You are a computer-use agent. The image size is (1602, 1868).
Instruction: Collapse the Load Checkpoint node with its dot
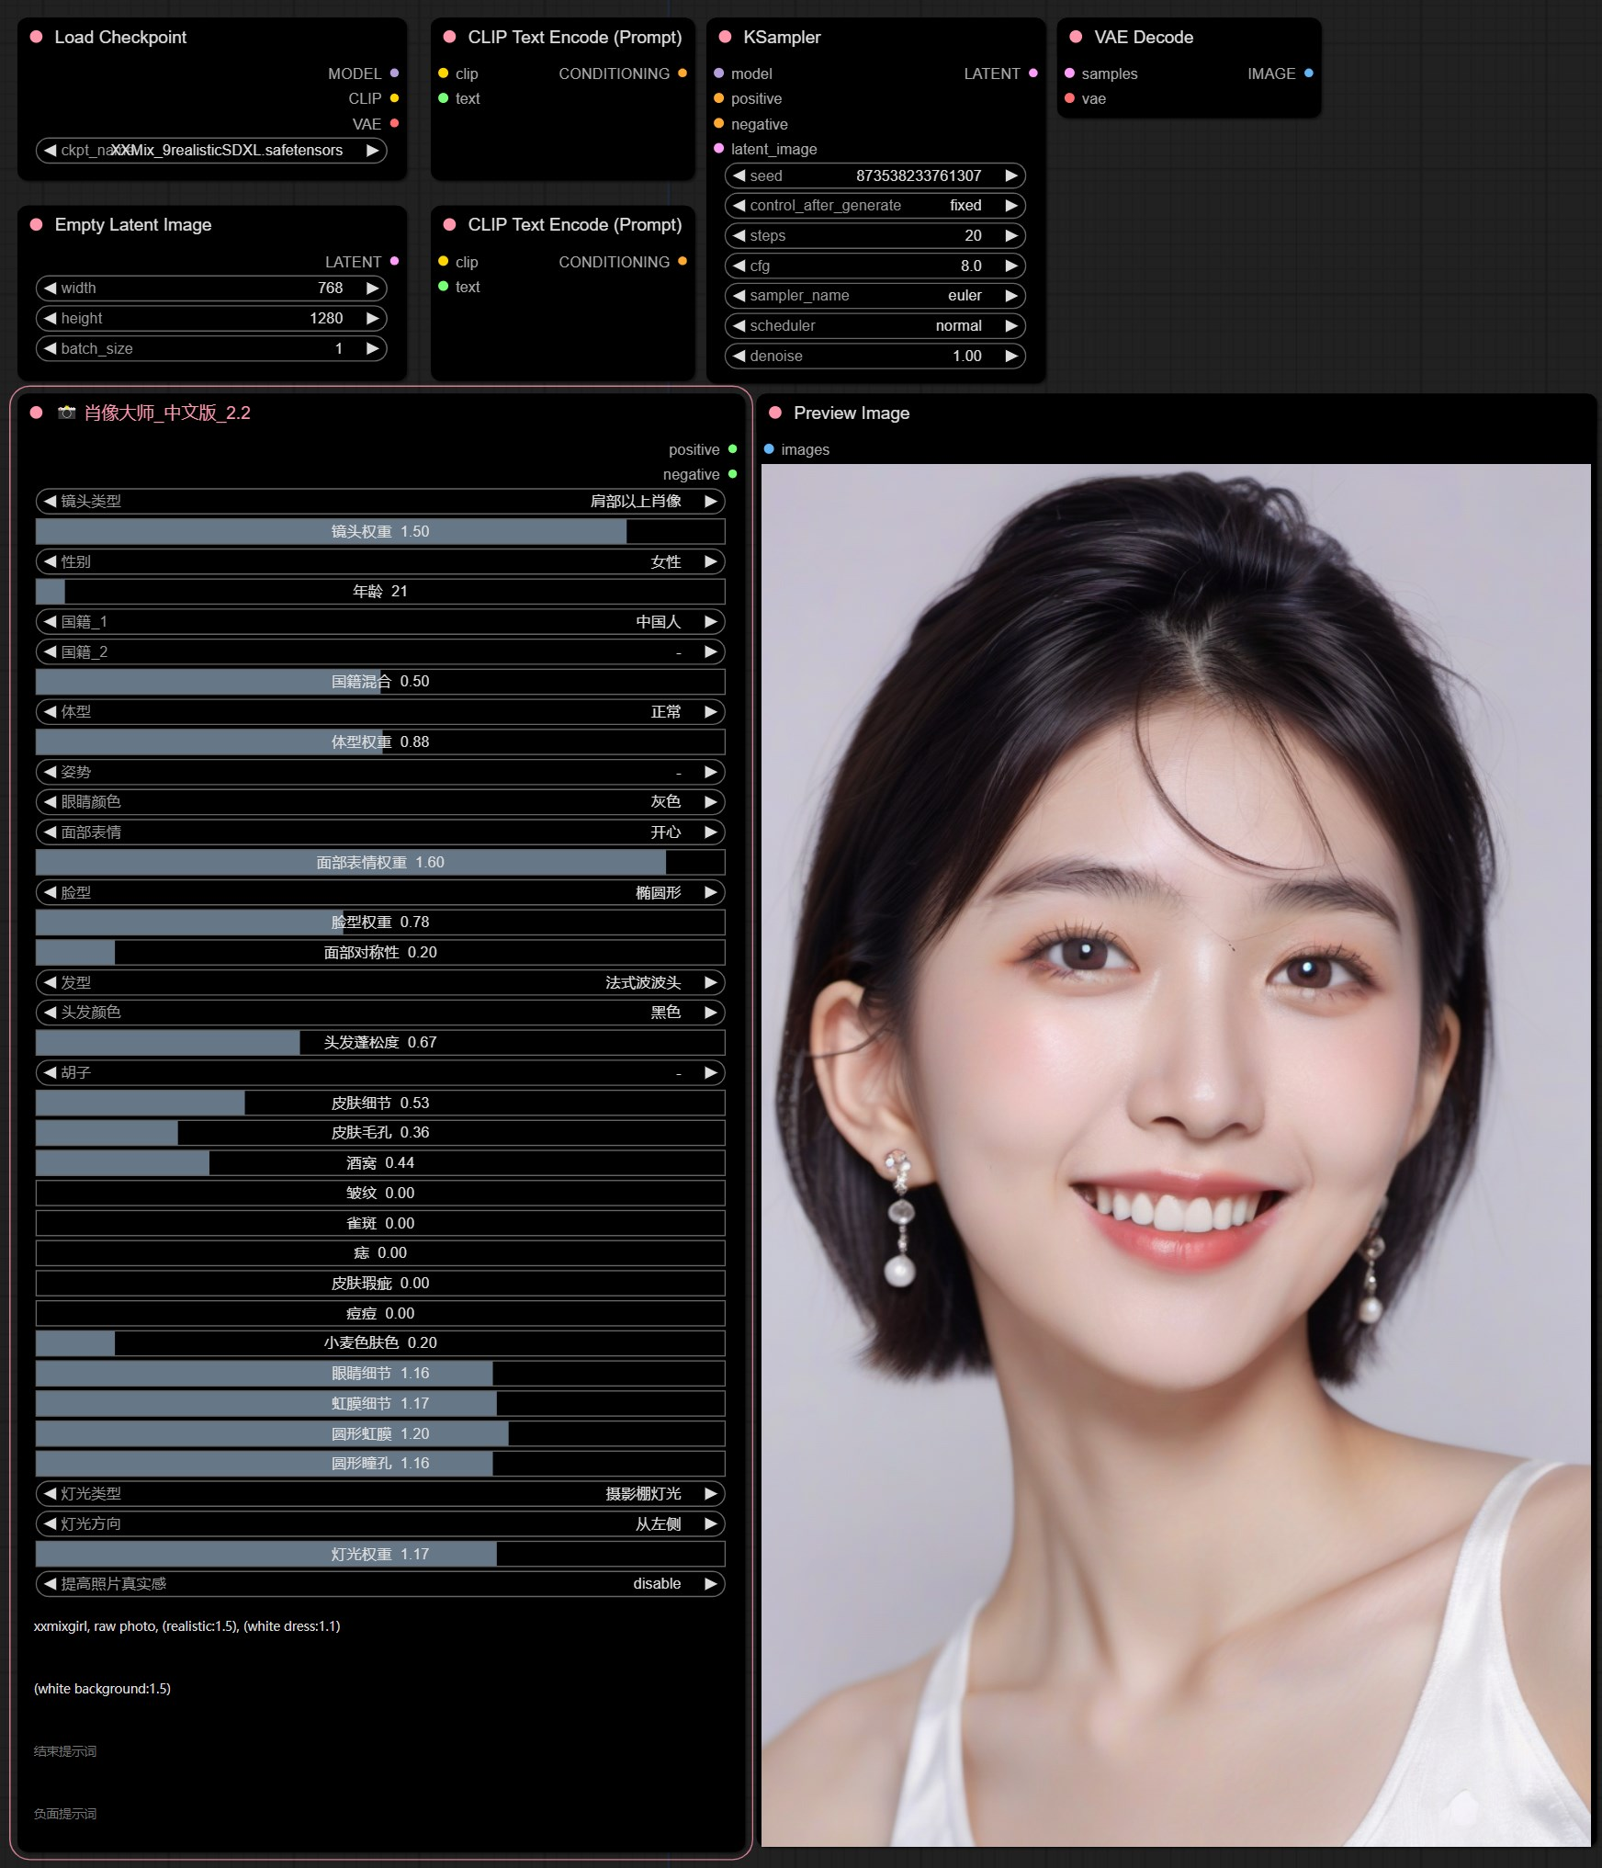point(37,37)
